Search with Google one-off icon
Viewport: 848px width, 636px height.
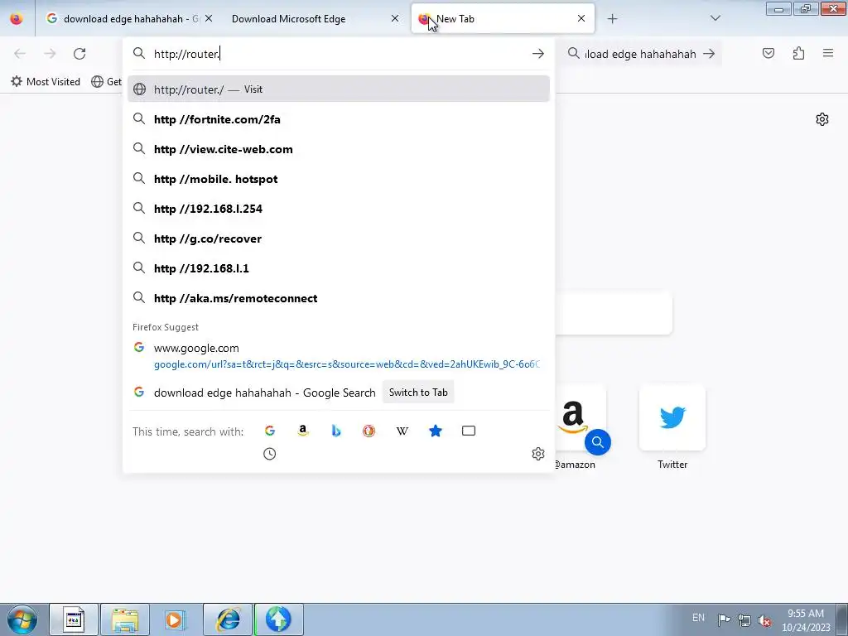click(x=270, y=431)
